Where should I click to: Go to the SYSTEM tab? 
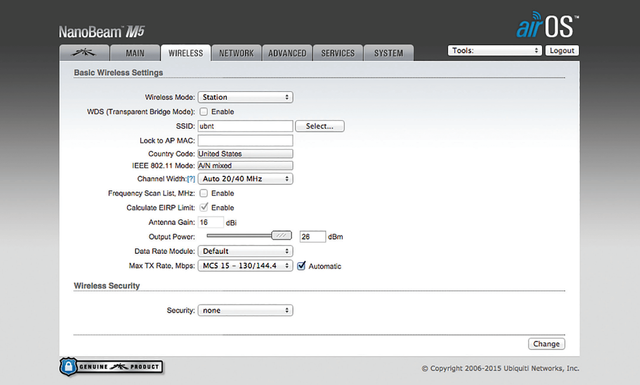(x=388, y=53)
